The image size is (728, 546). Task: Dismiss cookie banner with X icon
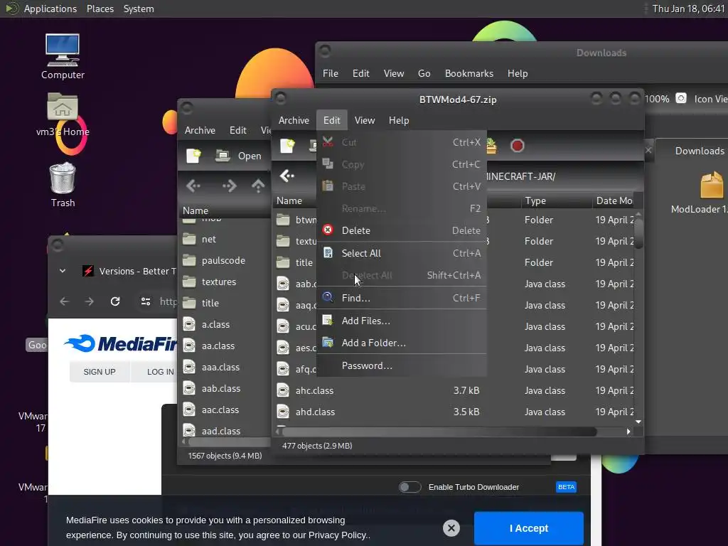pyautogui.click(x=451, y=528)
